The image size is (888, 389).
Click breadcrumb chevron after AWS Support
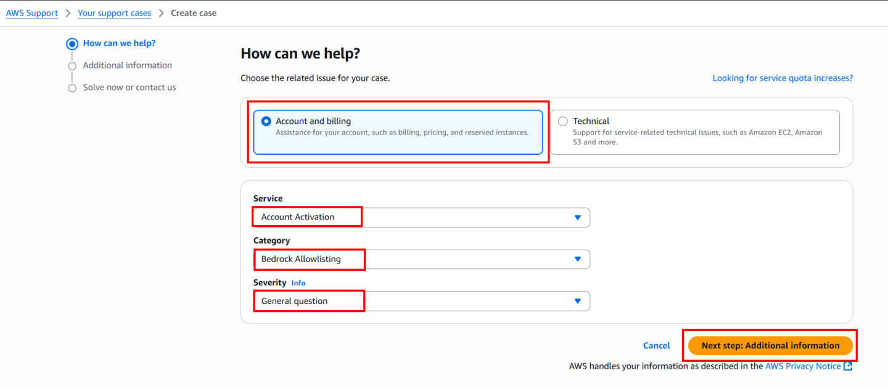tap(68, 13)
